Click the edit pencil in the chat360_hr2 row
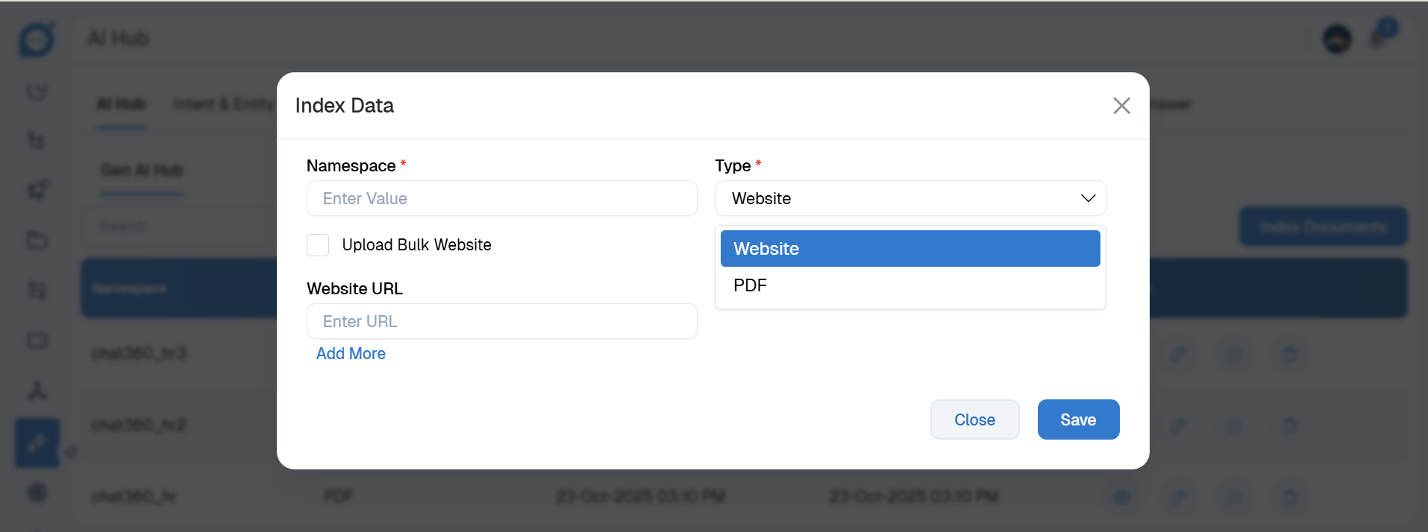 click(x=1178, y=425)
